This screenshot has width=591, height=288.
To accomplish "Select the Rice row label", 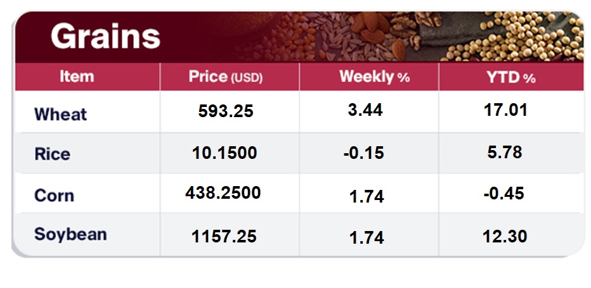I will click(52, 154).
